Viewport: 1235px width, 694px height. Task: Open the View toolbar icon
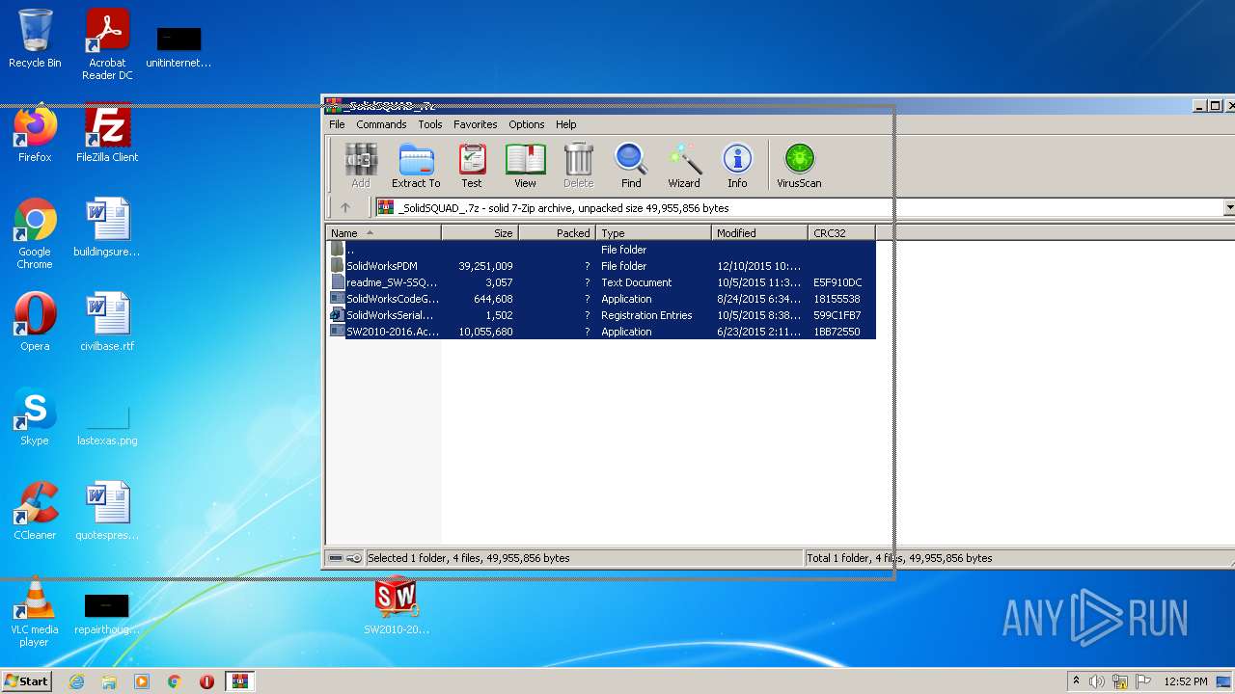[525, 166]
